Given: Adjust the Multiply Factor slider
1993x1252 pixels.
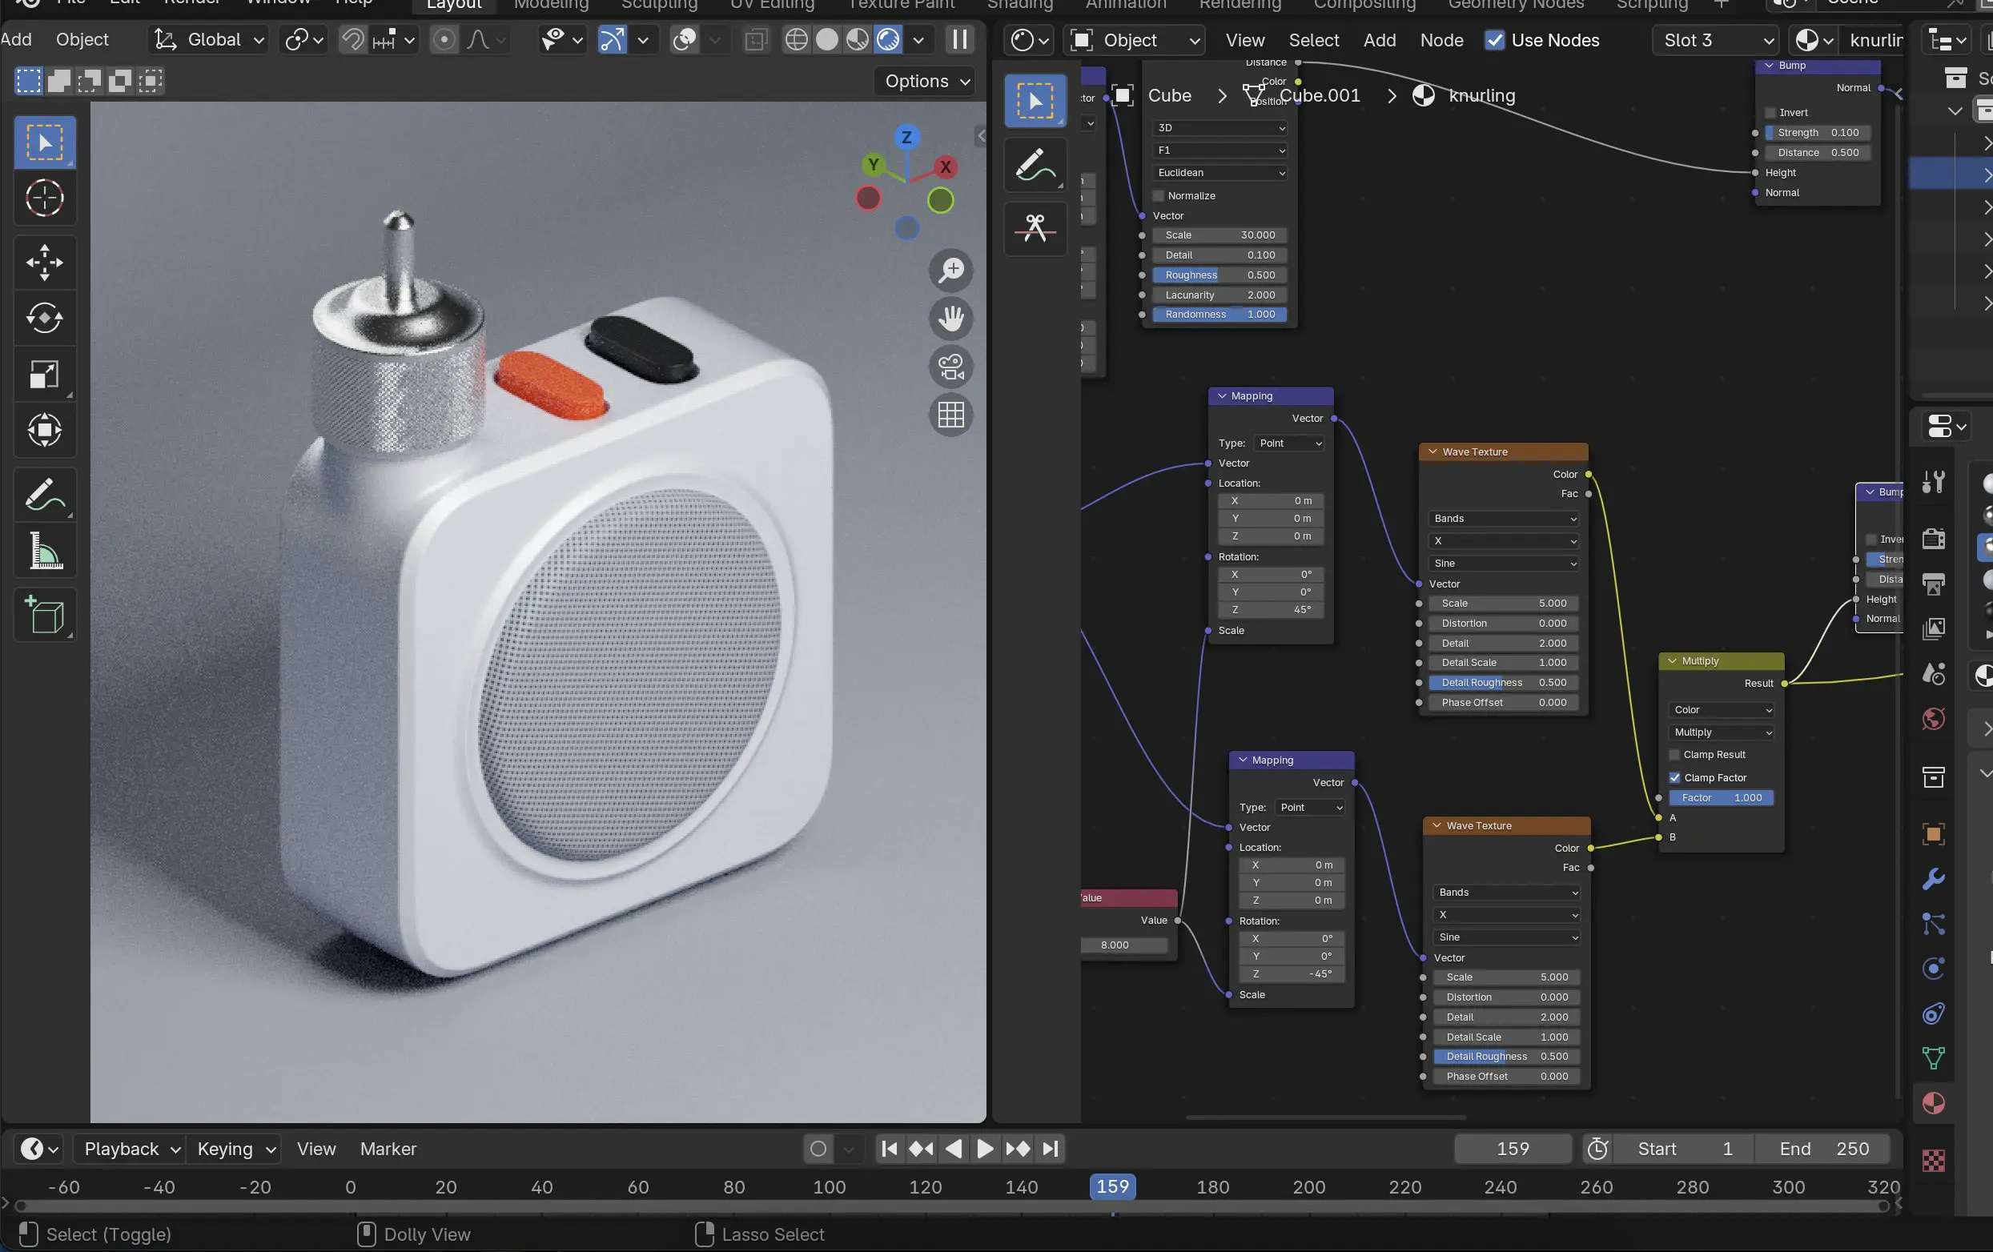Looking at the screenshot, I should pos(1721,797).
